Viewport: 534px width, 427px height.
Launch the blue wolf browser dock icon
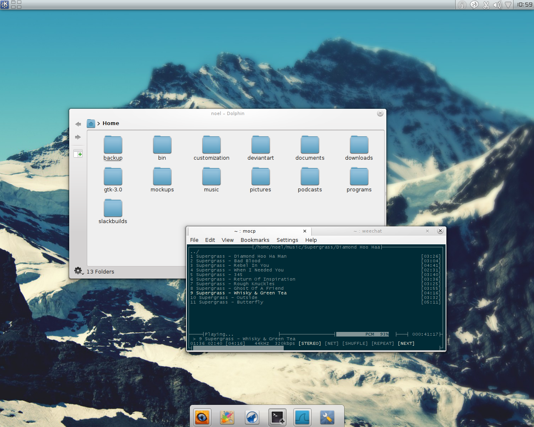[252, 417]
